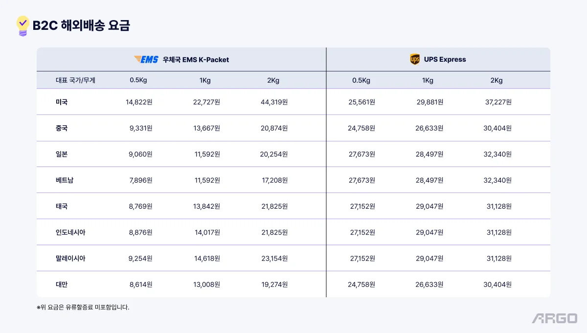Click the UPS shield logo

[x=415, y=59]
